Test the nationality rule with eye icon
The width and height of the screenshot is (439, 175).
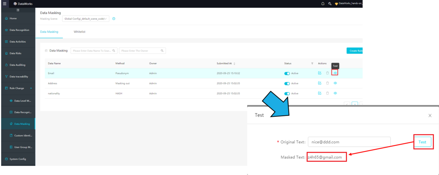pyautogui.click(x=335, y=93)
